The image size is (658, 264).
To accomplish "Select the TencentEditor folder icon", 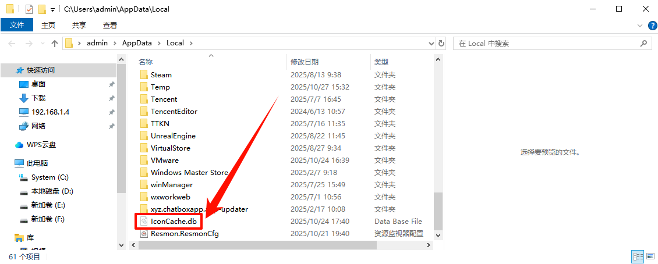I will (x=144, y=112).
